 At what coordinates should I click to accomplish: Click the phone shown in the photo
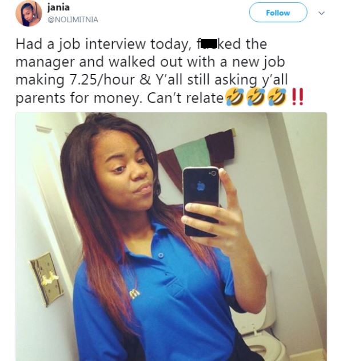coord(201,202)
